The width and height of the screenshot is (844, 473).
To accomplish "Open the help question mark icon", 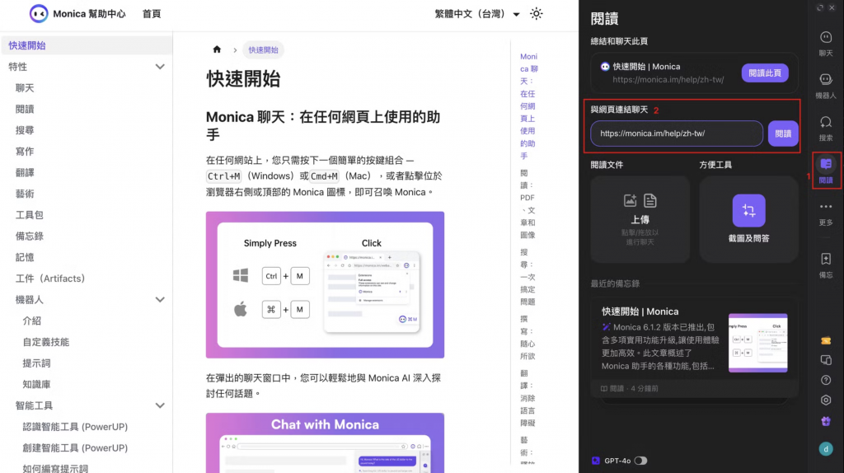I will [826, 380].
